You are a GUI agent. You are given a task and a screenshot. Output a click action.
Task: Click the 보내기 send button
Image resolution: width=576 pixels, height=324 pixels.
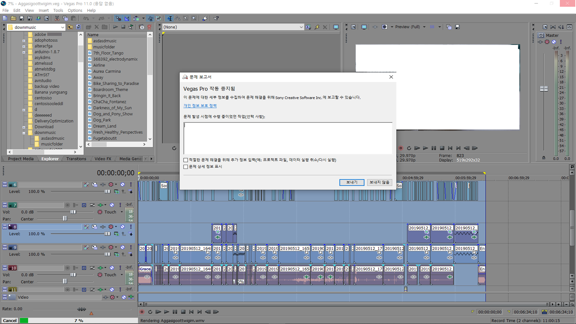(x=352, y=182)
